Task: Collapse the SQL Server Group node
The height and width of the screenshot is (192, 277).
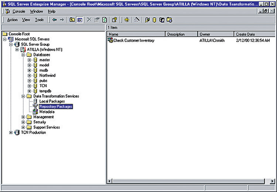Action: 11,45
